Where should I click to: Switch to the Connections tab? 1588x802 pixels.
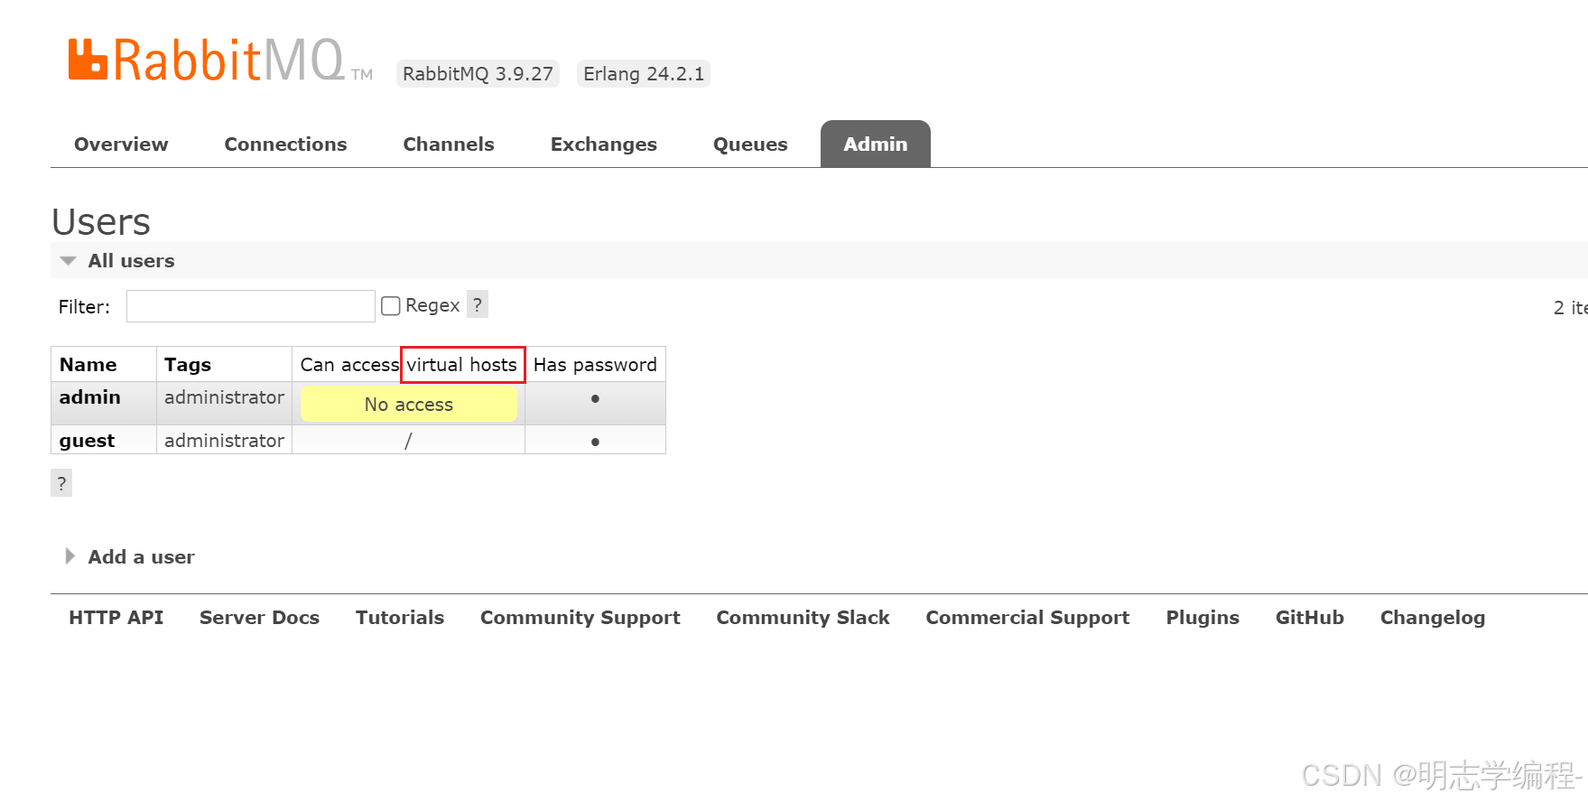click(x=285, y=145)
